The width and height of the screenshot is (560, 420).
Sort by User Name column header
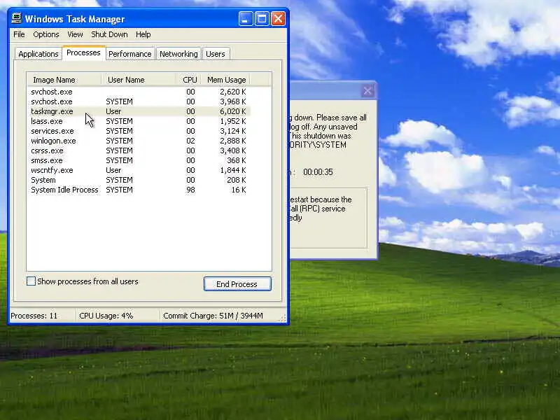coord(139,80)
